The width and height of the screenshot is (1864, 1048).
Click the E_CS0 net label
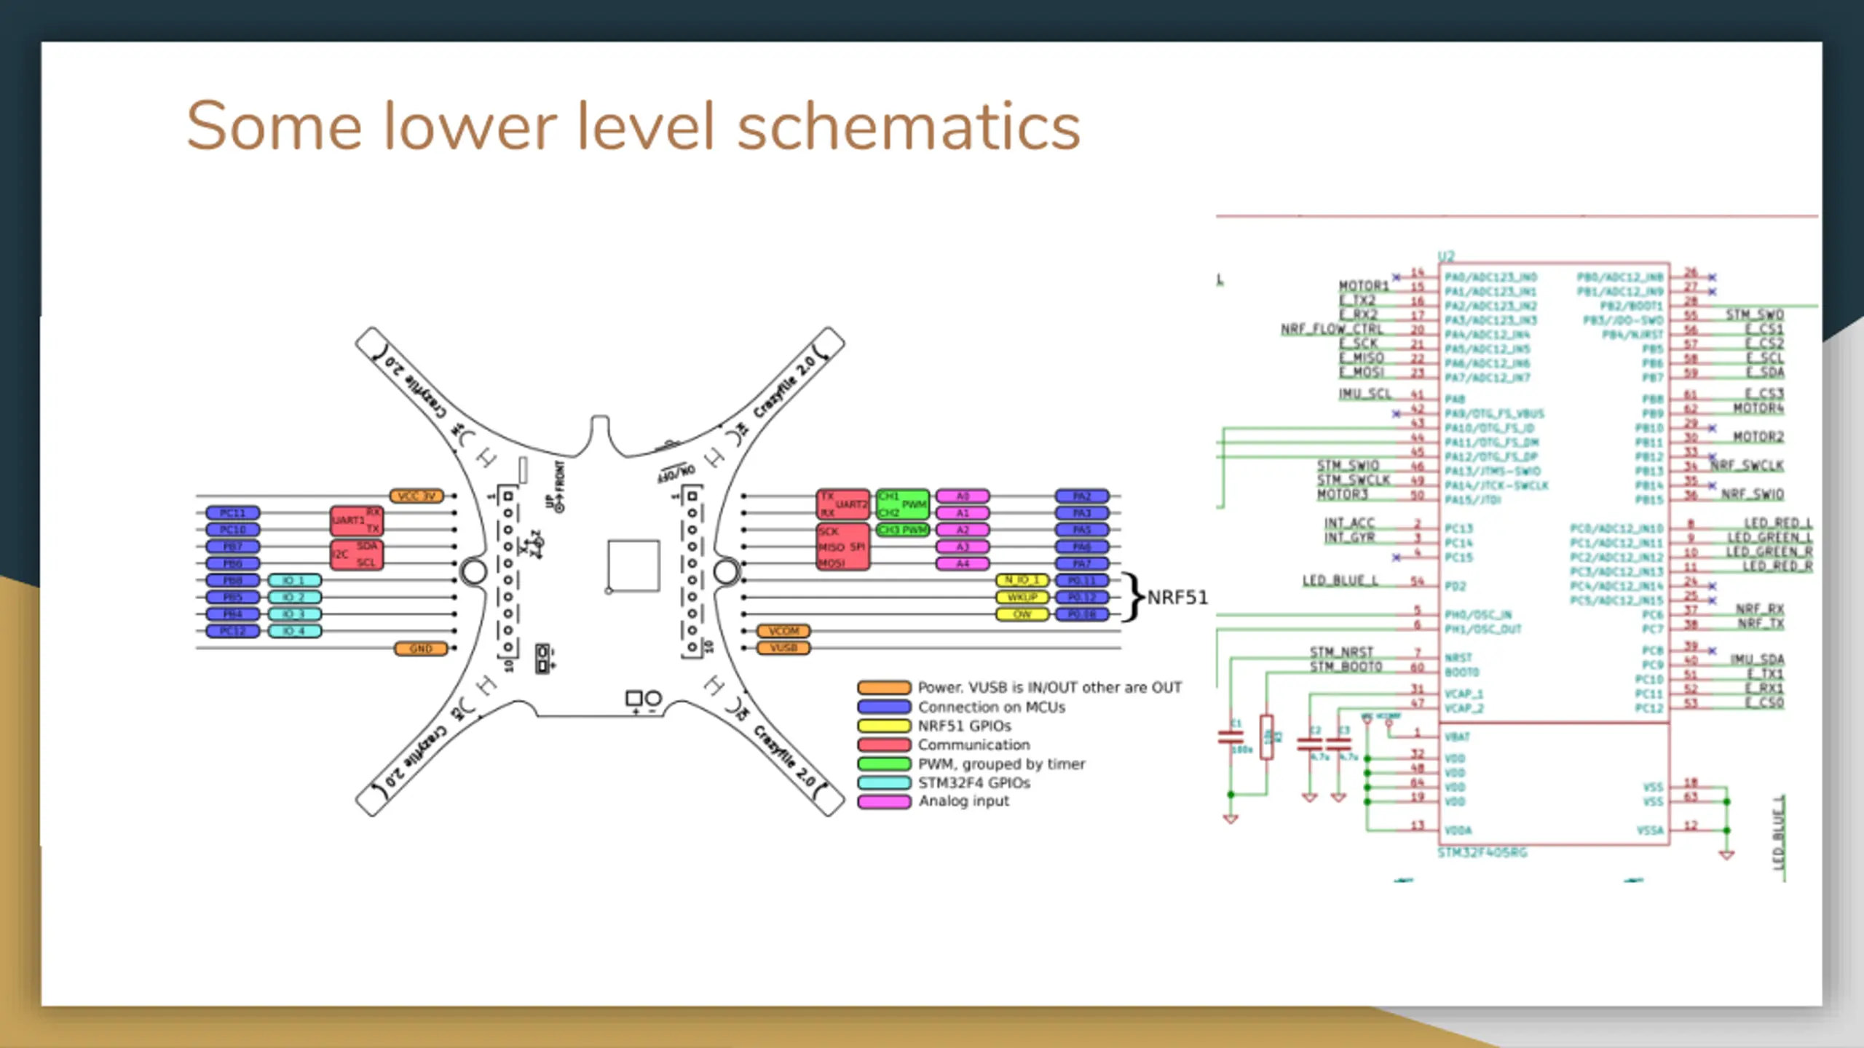[x=1764, y=702]
